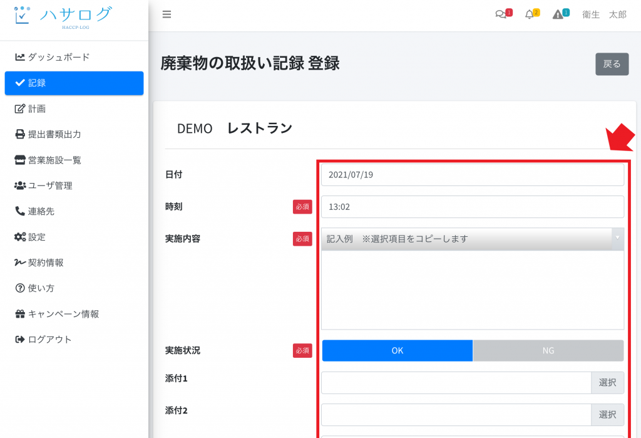Image resolution: width=641 pixels, height=438 pixels.
Task: Open the 計画 menu item
Action: click(x=74, y=109)
